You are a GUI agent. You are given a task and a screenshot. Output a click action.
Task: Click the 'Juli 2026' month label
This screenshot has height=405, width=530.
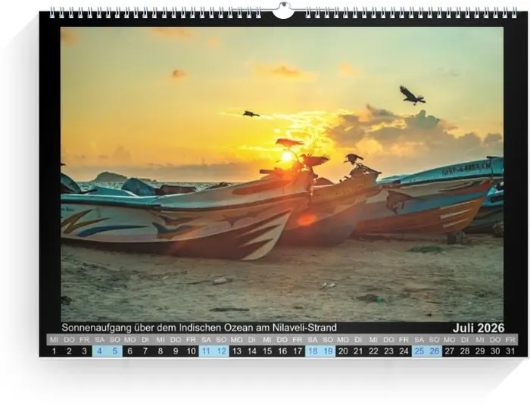point(479,328)
